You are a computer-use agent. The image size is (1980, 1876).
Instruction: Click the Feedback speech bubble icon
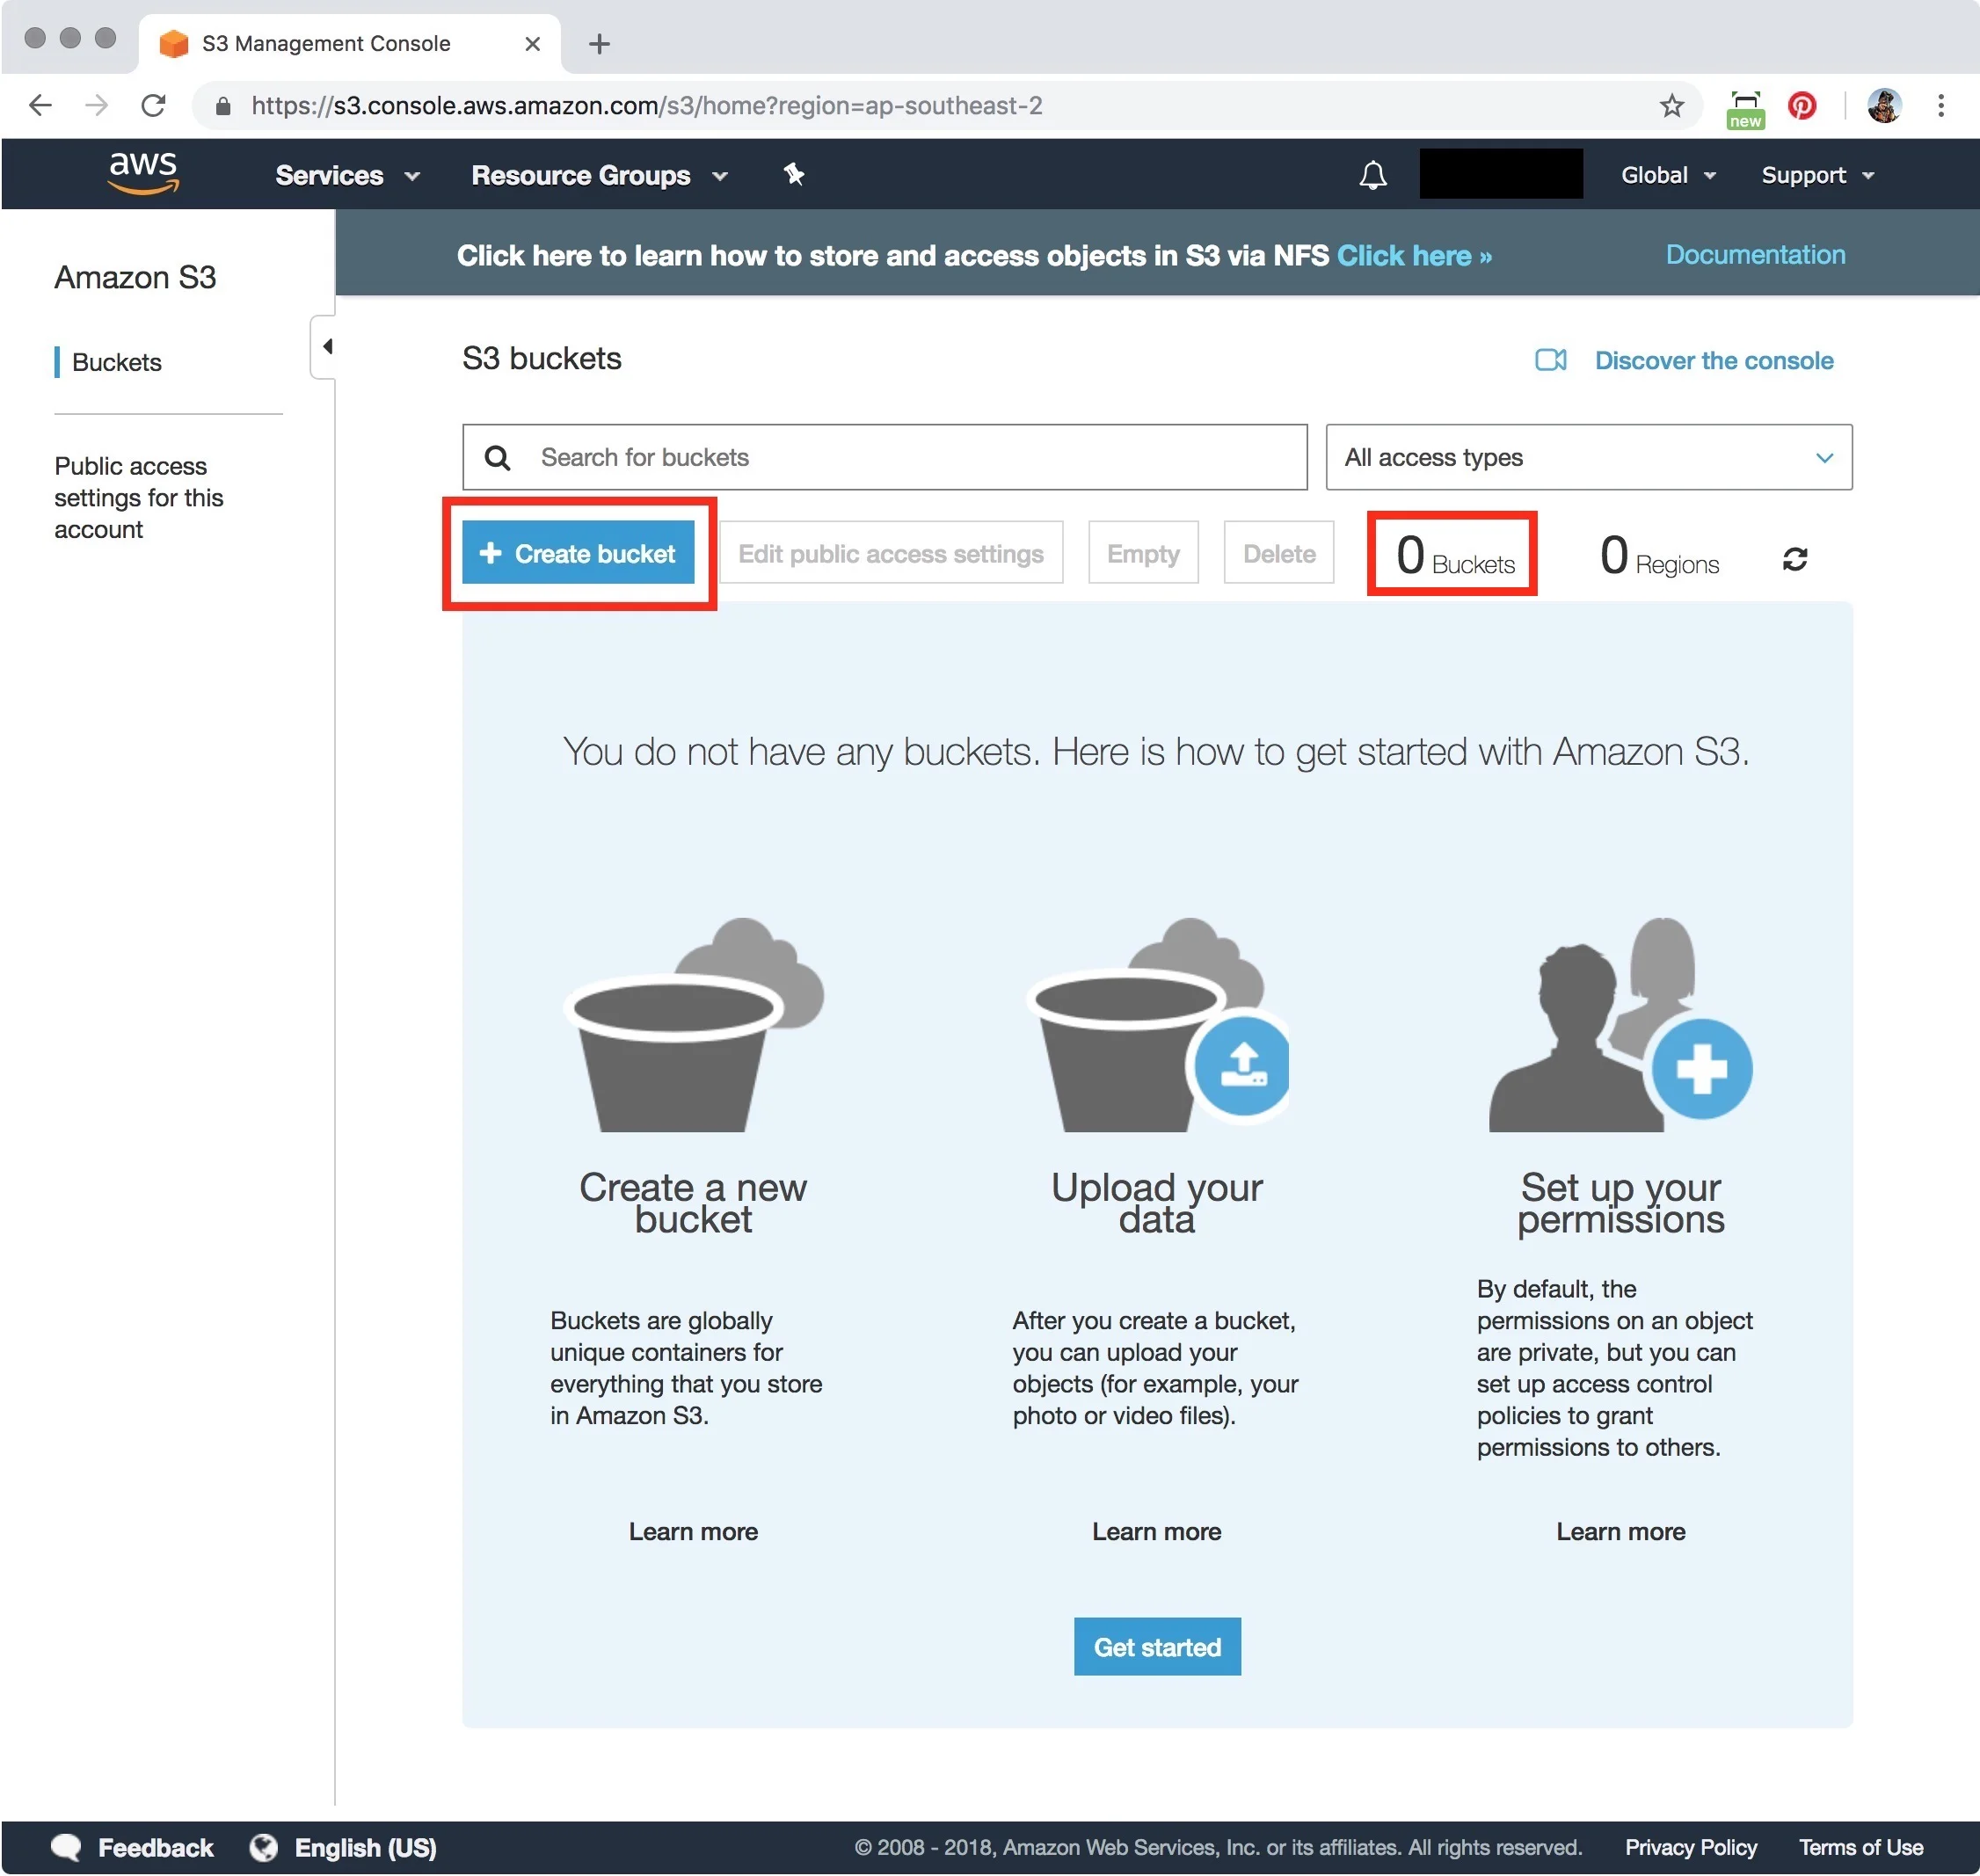click(x=65, y=1847)
